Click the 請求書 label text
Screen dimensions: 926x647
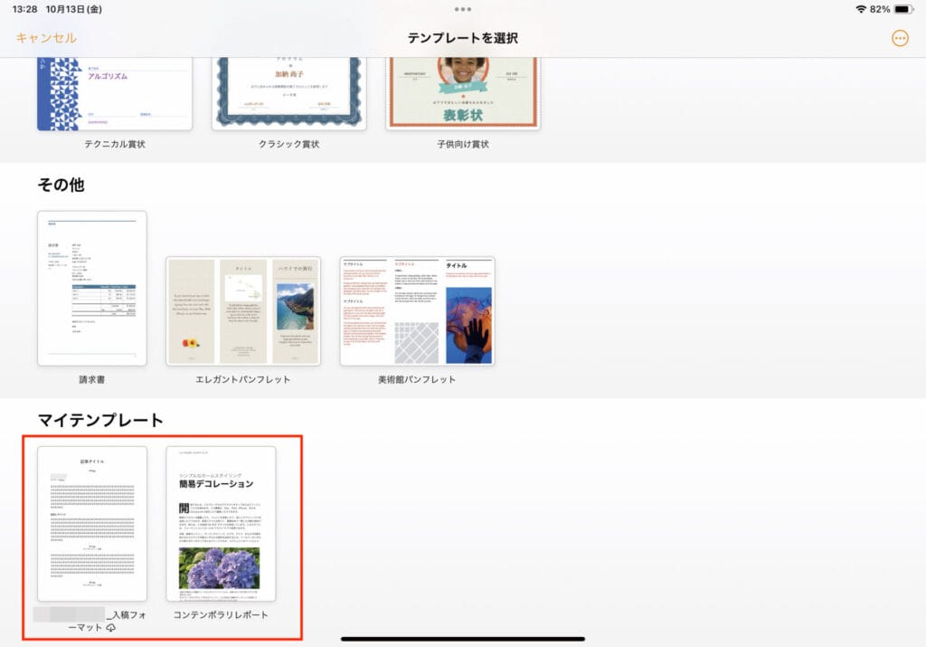(x=92, y=379)
